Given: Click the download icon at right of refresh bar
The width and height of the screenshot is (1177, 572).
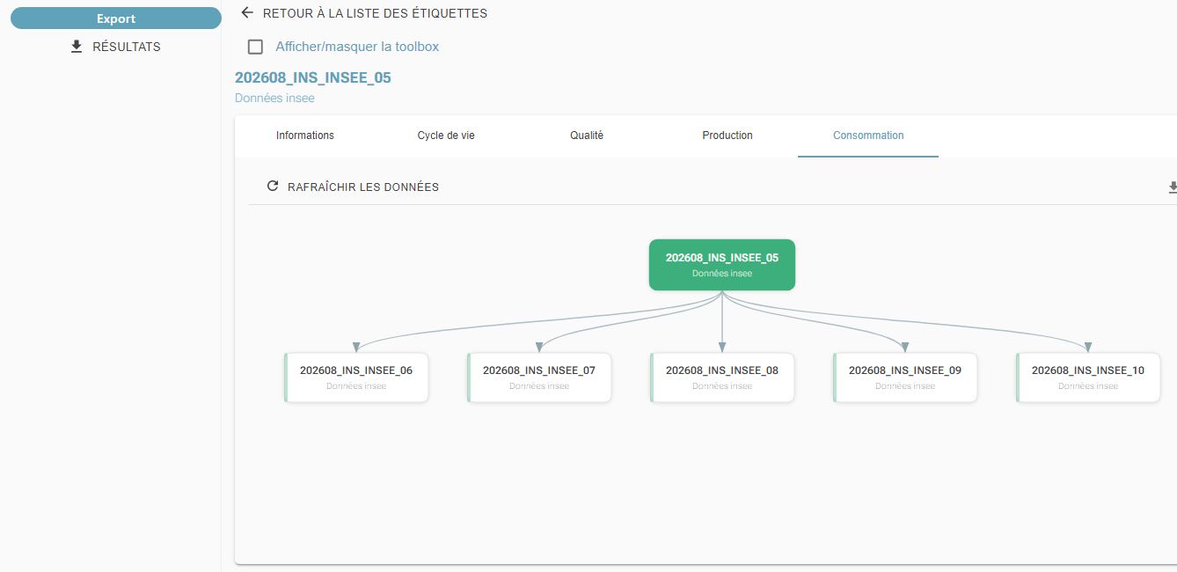Looking at the screenshot, I should point(1172,187).
